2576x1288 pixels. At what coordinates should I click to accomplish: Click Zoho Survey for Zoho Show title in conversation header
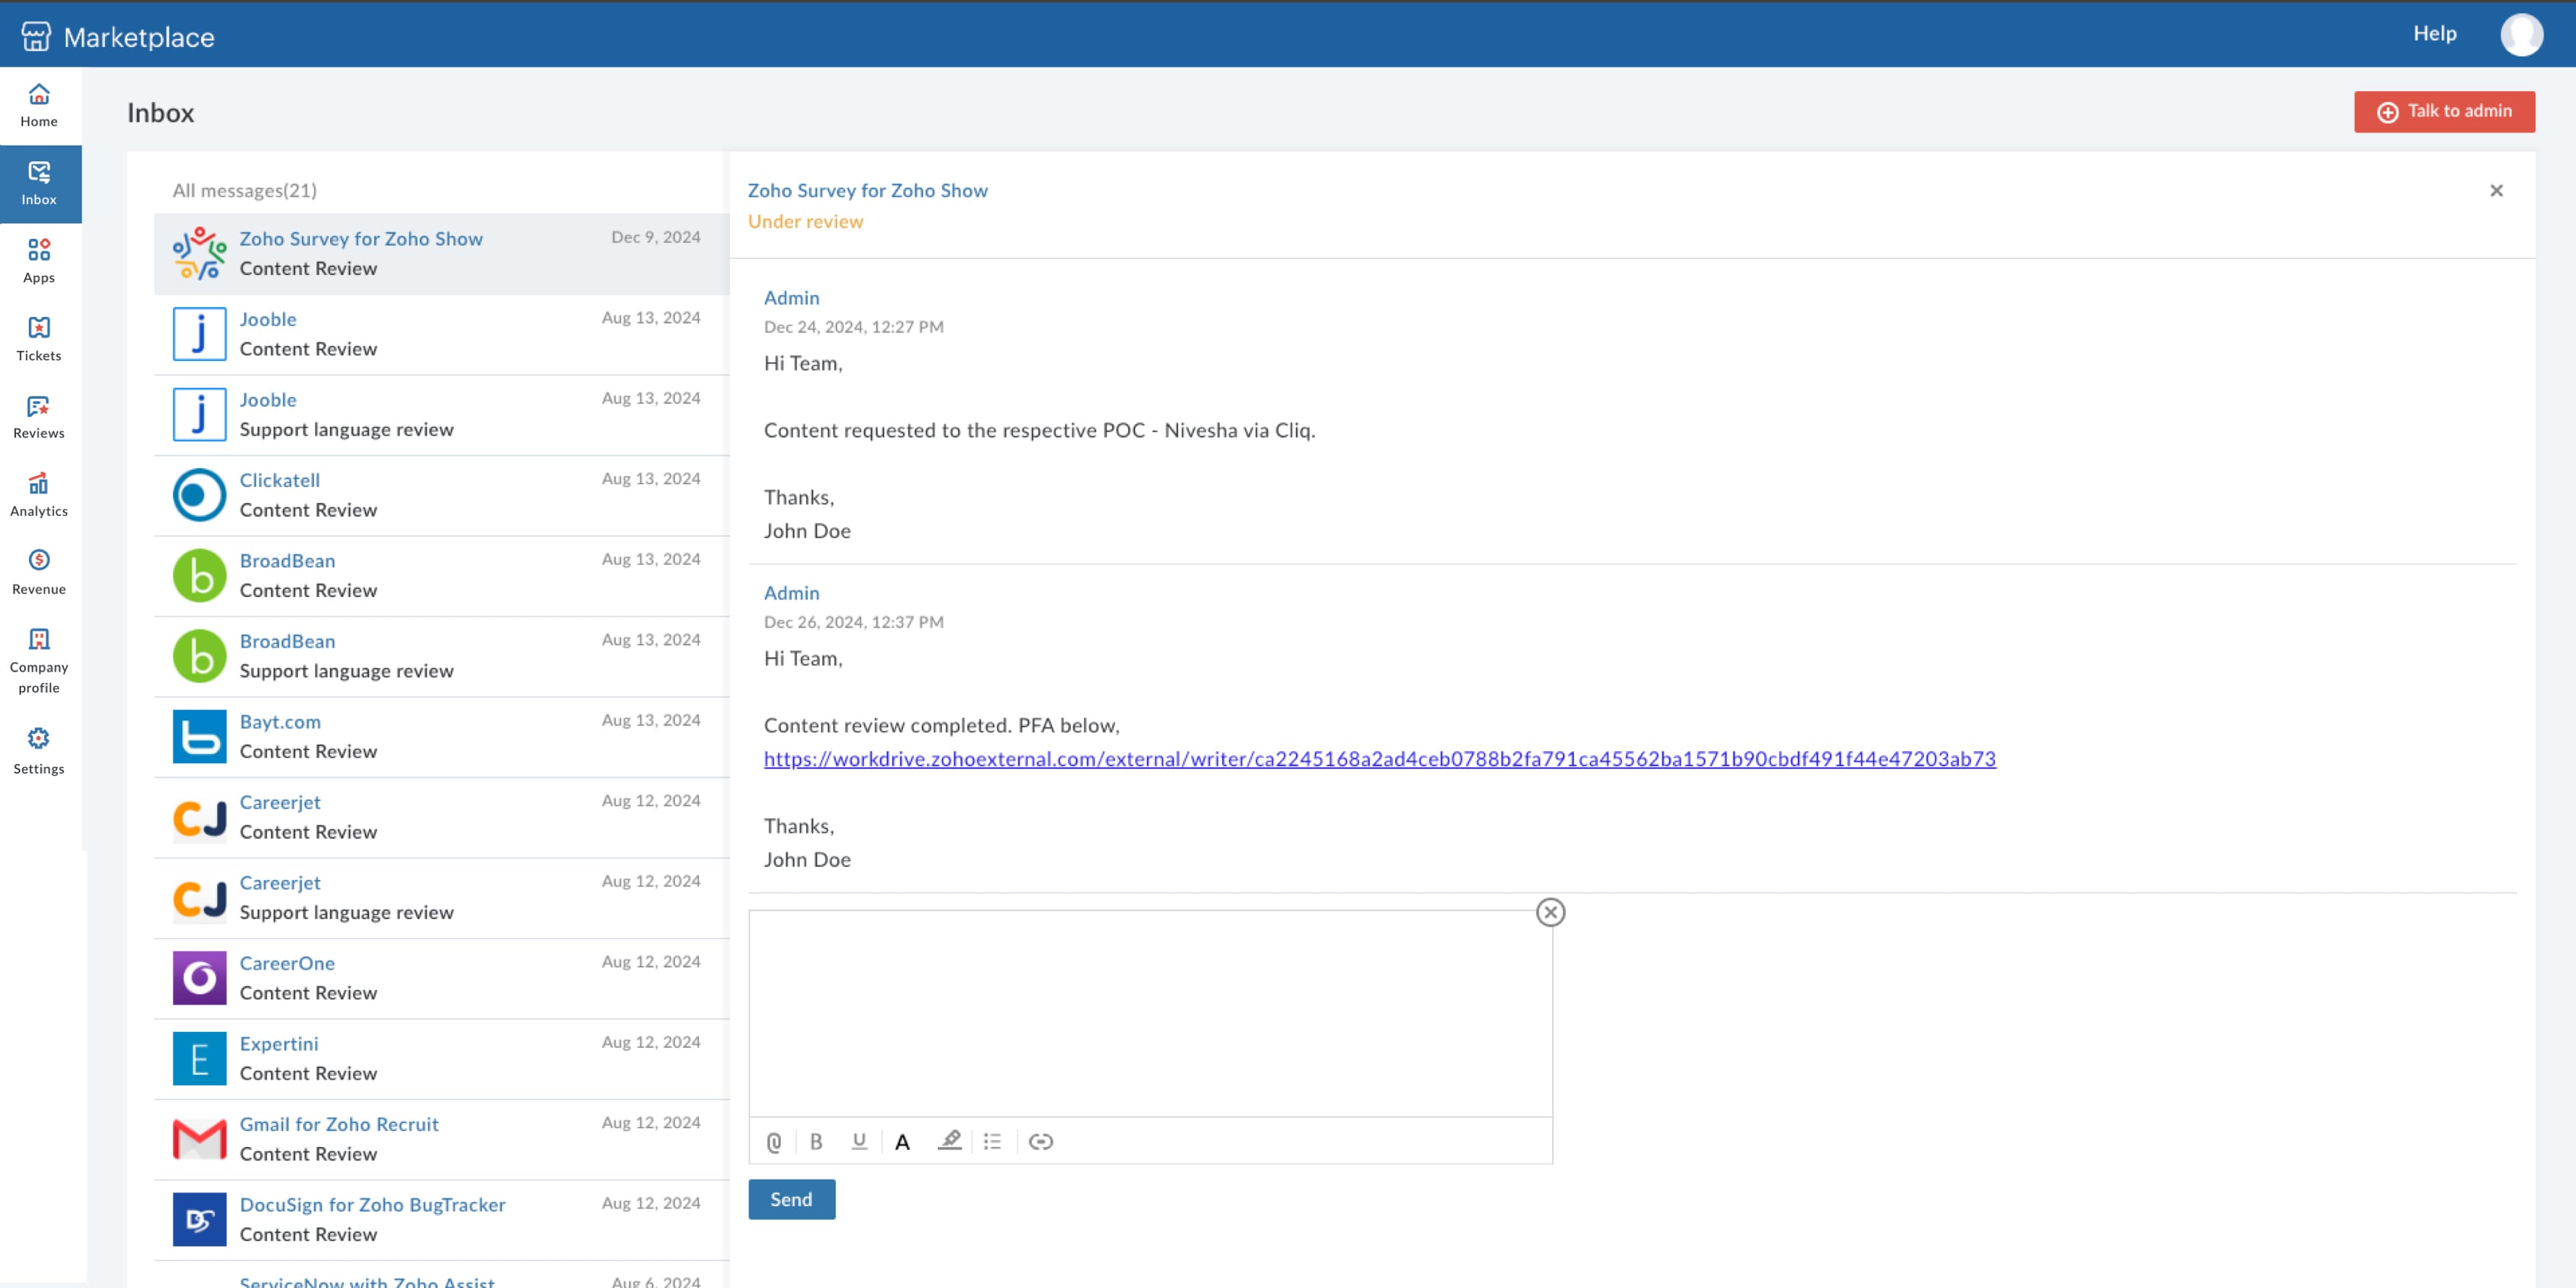click(x=867, y=190)
